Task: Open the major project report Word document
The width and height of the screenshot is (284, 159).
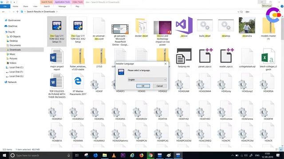Action: coord(57,60)
